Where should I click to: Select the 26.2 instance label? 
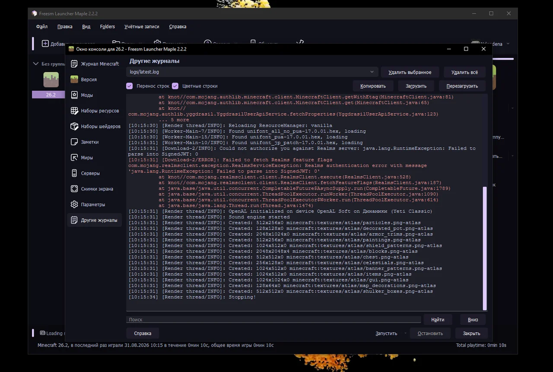coord(51,95)
